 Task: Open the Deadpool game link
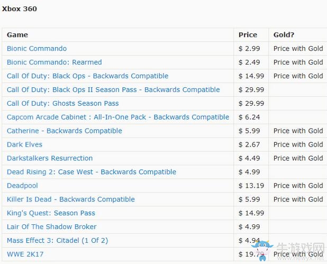tap(22, 186)
